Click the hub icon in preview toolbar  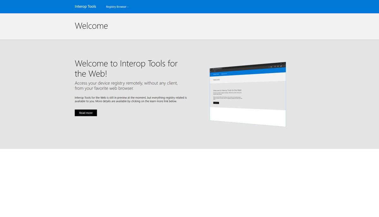tap(275, 66)
